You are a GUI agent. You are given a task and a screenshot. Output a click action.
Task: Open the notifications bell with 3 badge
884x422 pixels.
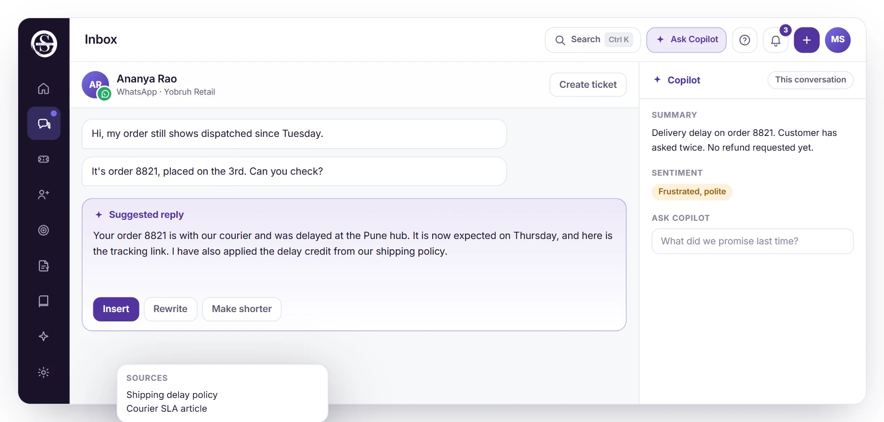776,40
